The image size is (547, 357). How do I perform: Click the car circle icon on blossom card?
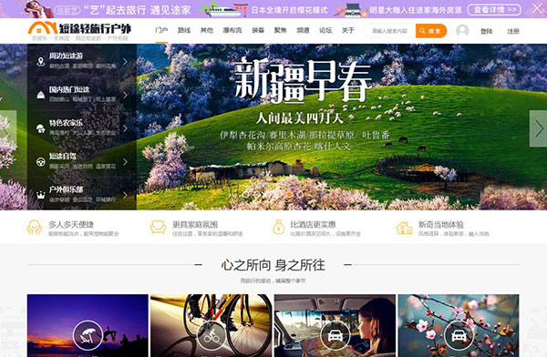[x=459, y=335]
